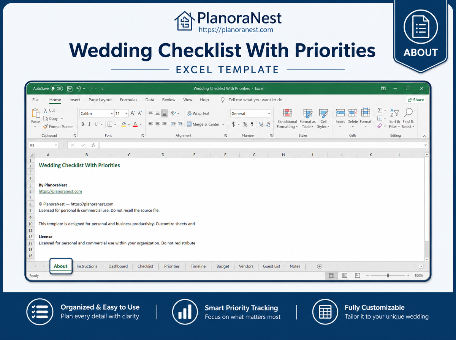The image size is (456, 340).
Task: Click the Insert Function fx icon
Action: tap(93, 145)
